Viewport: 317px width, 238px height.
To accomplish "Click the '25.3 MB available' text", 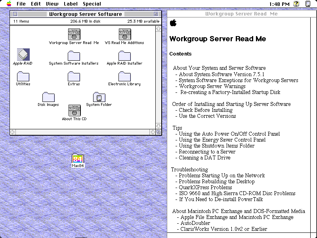I will 143,21.
